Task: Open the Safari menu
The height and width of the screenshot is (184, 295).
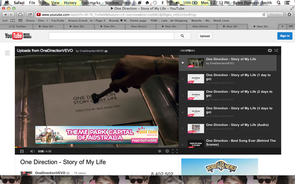Action: (x=19, y=2)
